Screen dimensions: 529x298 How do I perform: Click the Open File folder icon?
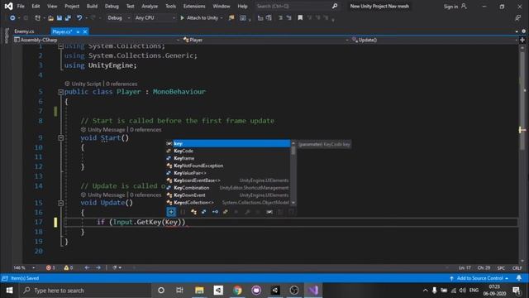(50, 18)
